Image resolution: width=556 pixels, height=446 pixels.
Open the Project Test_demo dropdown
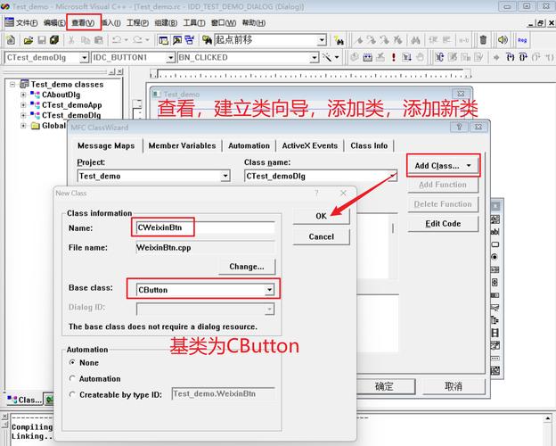pos(225,176)
